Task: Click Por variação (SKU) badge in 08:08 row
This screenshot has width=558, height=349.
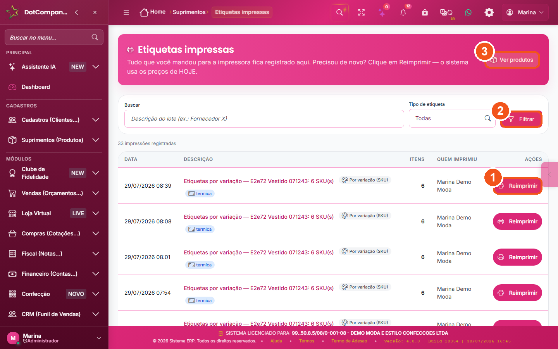Action: point(365,216)
